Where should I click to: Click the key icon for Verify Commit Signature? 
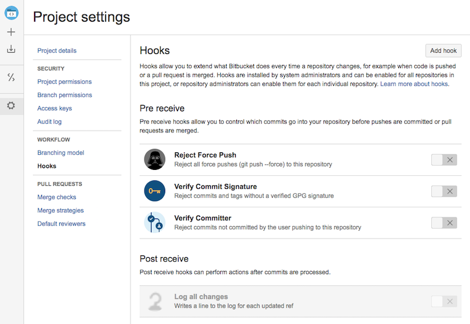[155, 190]
